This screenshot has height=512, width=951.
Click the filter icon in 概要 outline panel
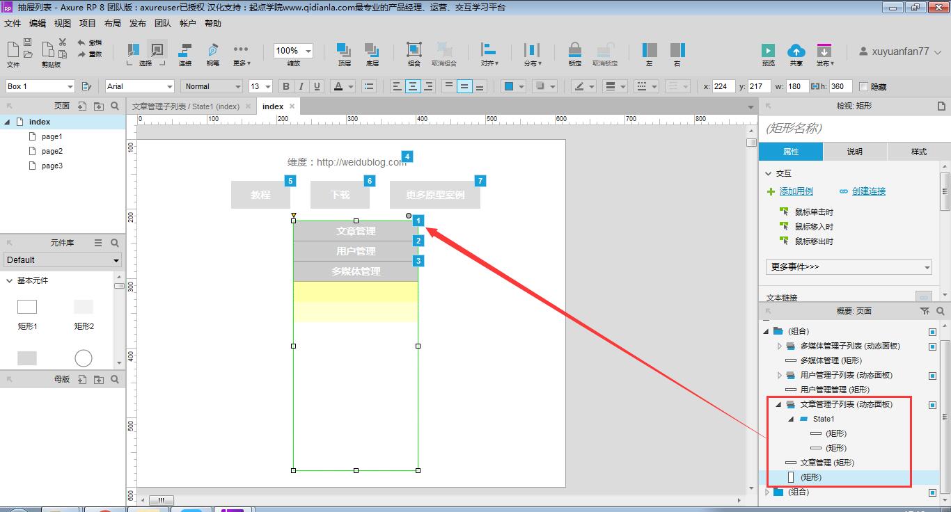925,311
